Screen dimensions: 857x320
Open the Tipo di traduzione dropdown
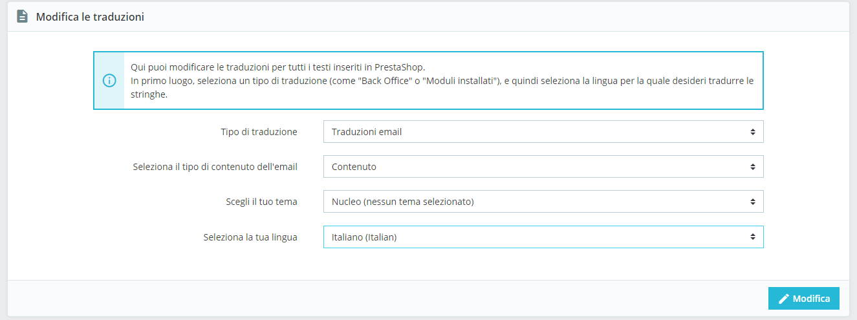(x=543, y=132)
